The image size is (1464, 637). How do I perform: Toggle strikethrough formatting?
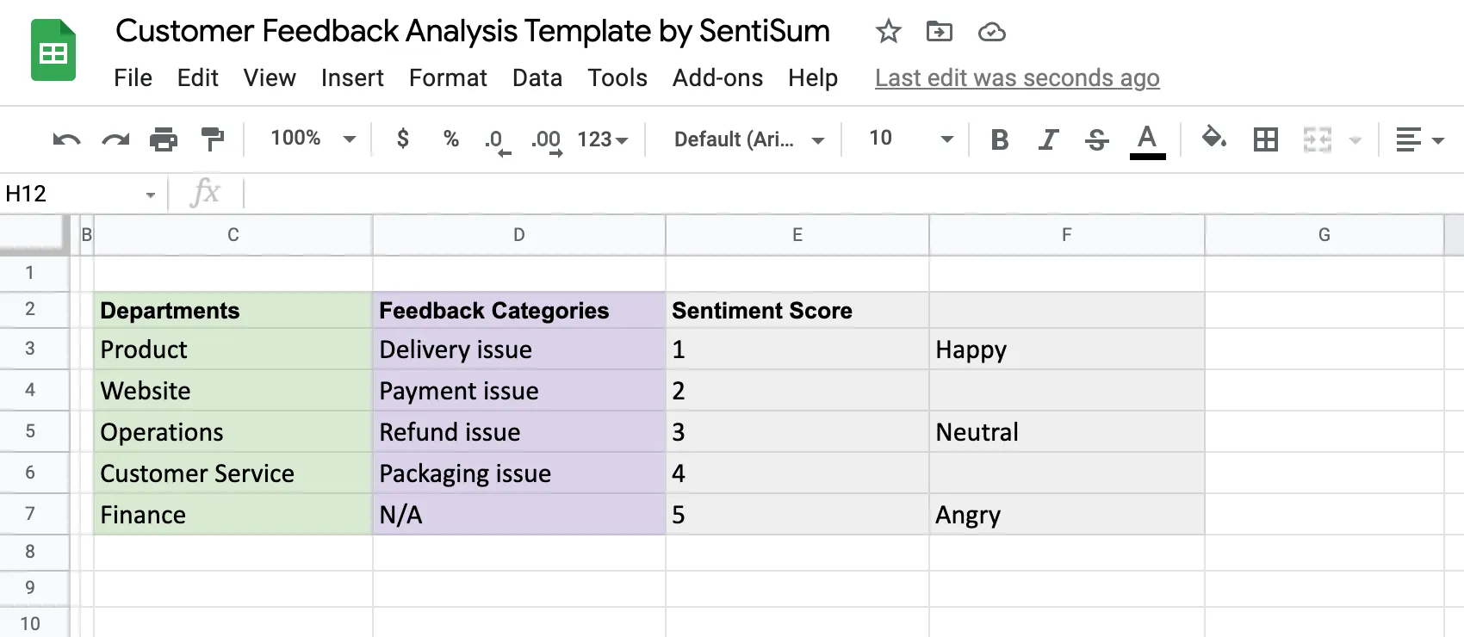point(1097,139)
